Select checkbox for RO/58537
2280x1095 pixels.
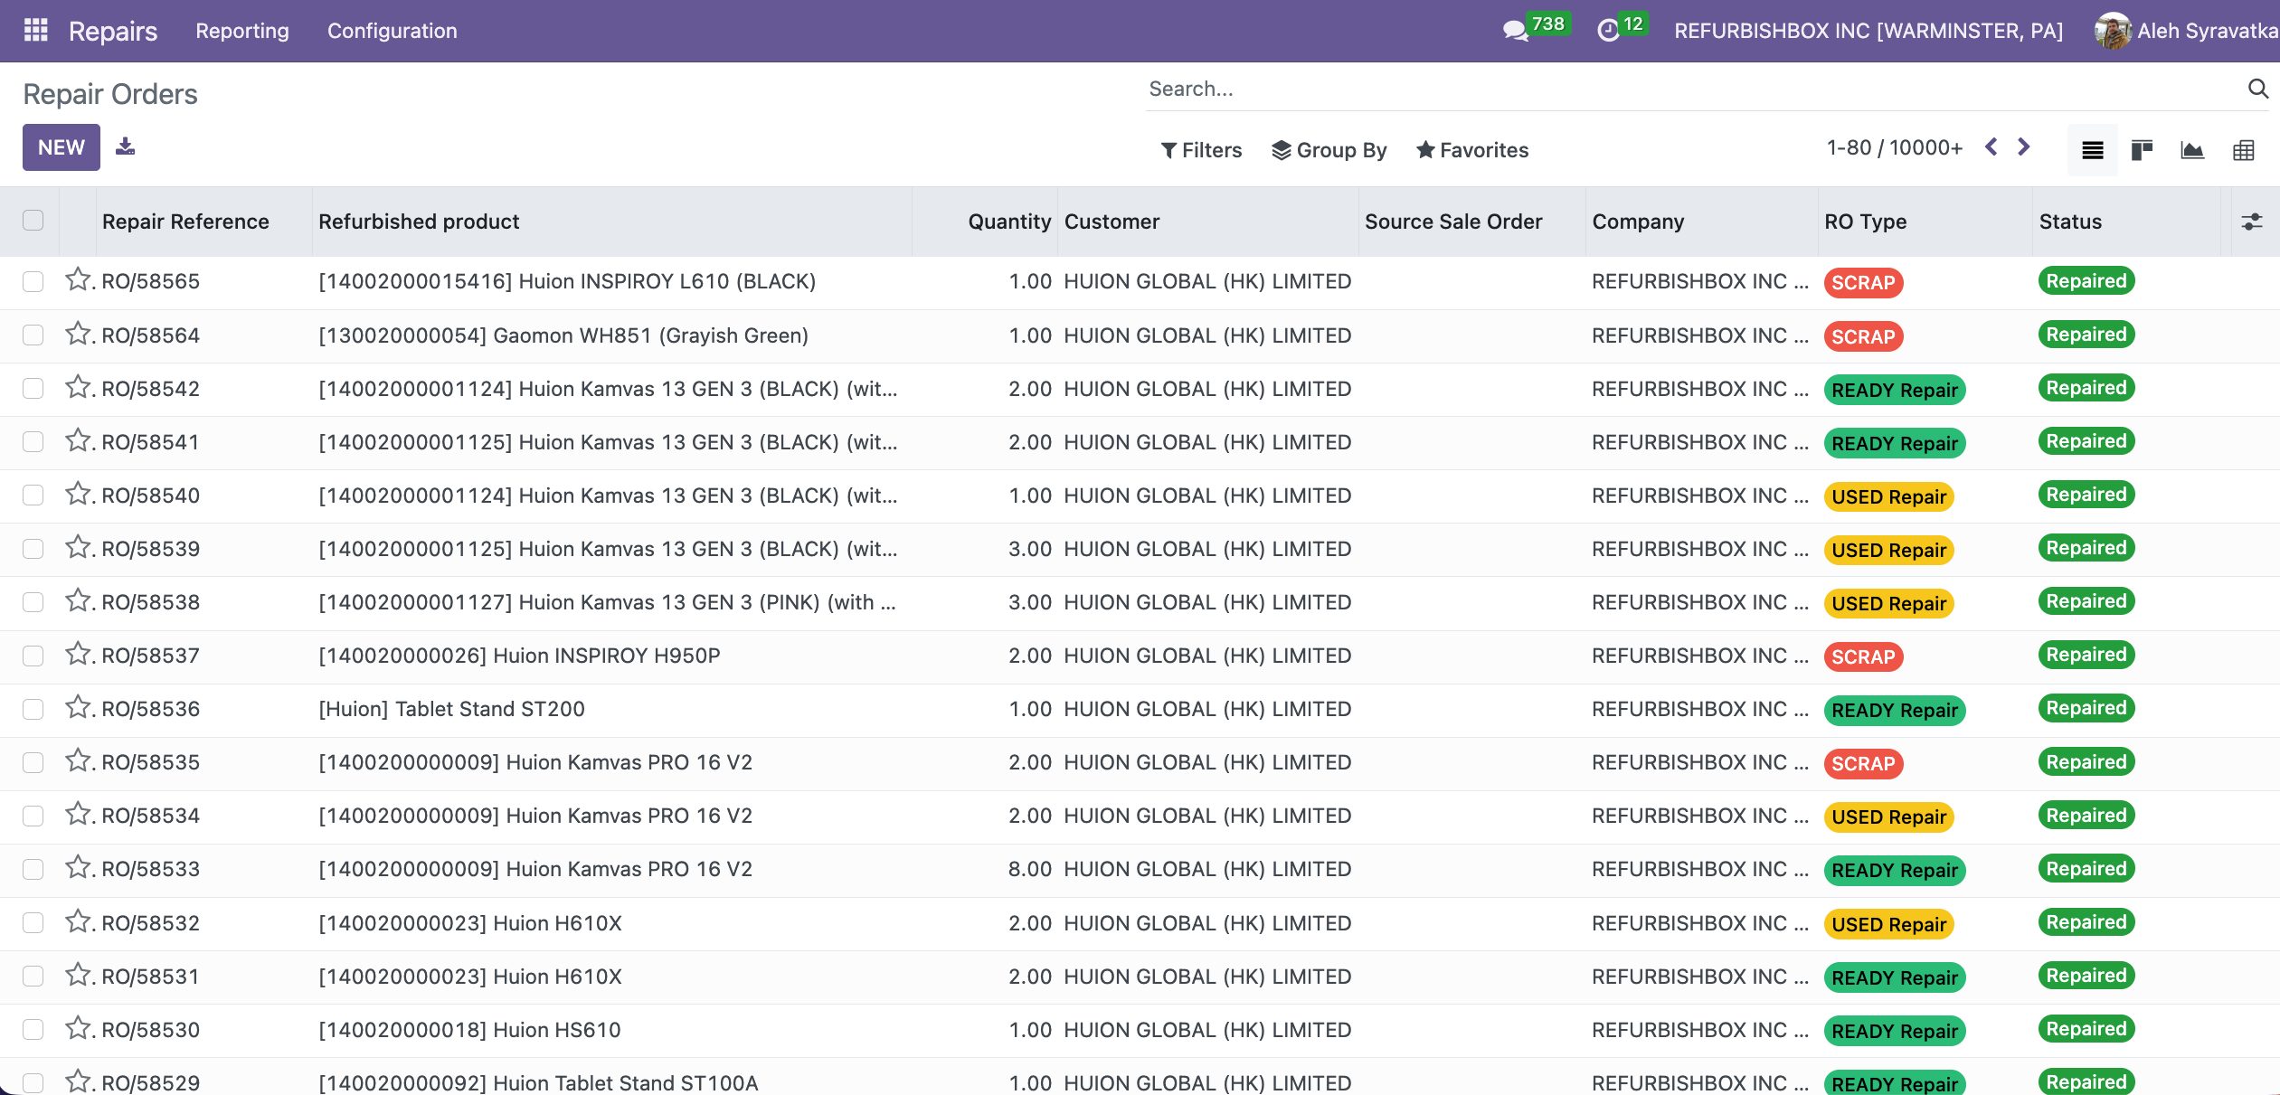[33, 656]
